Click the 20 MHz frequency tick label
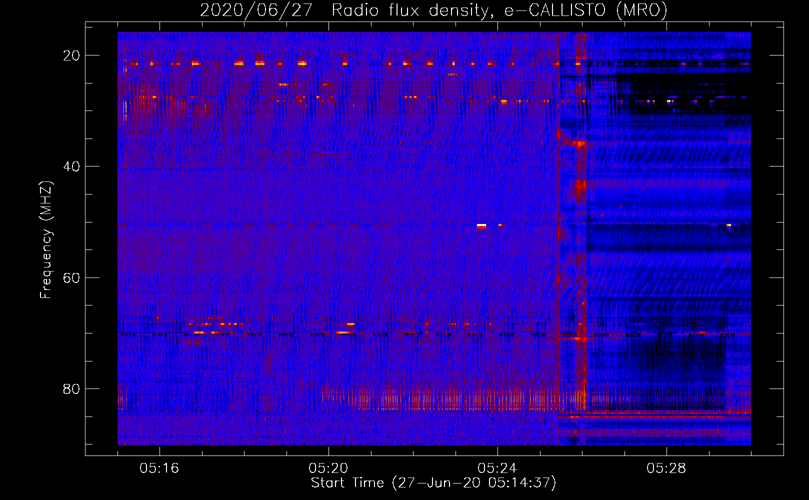The image size is (809, 500). tap(71, 55)
